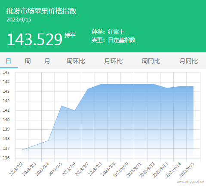
Task: Click the 2023/9/6 dip data point
Action: click(74, 110)
